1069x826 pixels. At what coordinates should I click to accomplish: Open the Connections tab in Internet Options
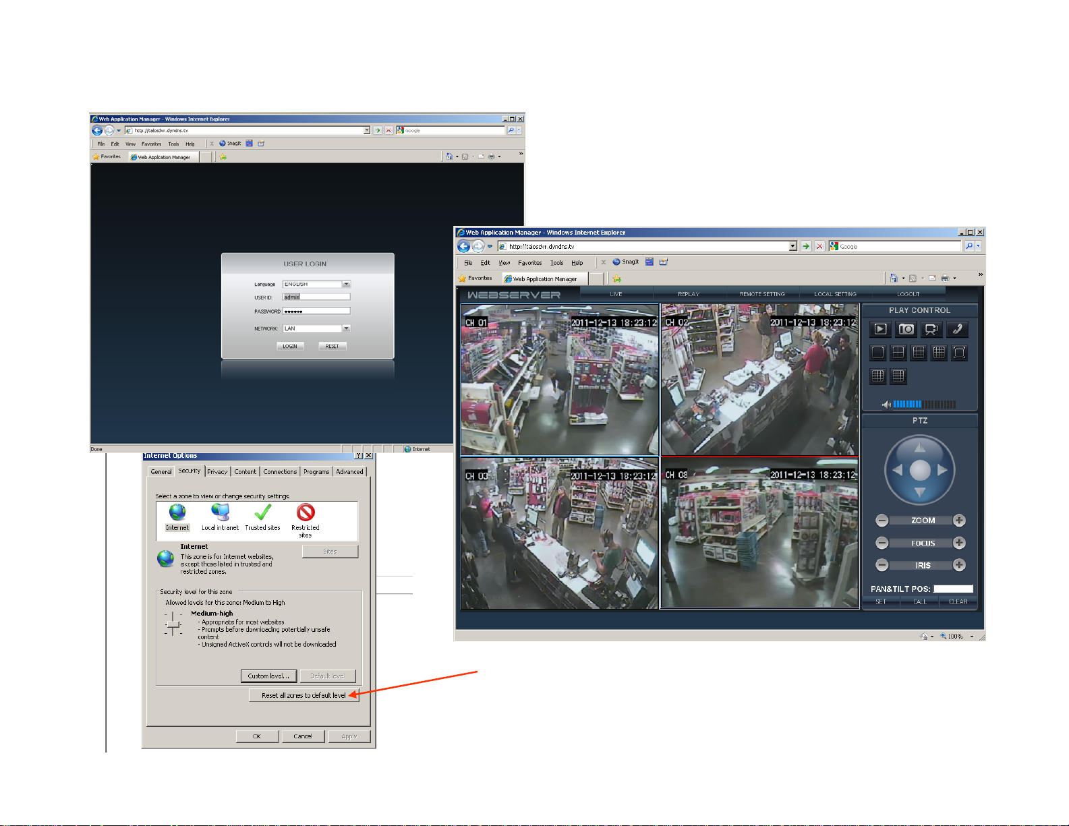coord(280,472)
